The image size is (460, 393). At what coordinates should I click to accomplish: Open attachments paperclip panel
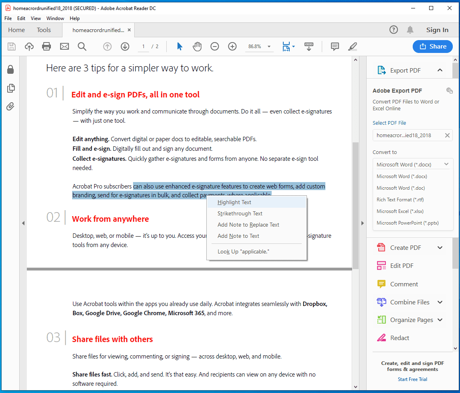(x=10, y=106)
